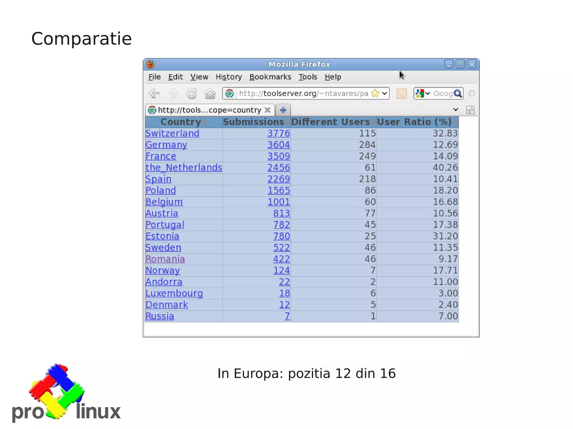Open the Belgium link
Screen dimensions: 573x429
[164, 202]
